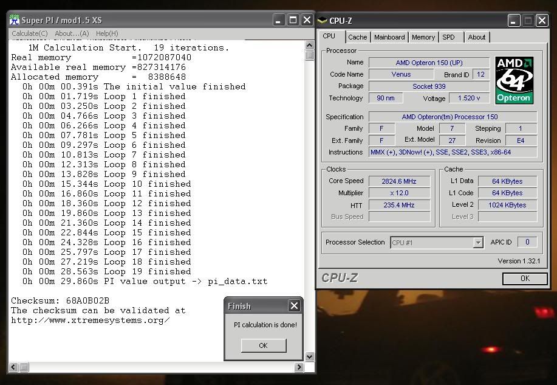Screen dimensions: 557x385
Task: Click the Code Name field Venus
Action: pos(401,74)
